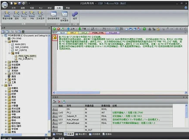The height and width of the screenshot is (140, 189).
Task: Collapse the program block tree node
Action: click(x=6, y=41)
